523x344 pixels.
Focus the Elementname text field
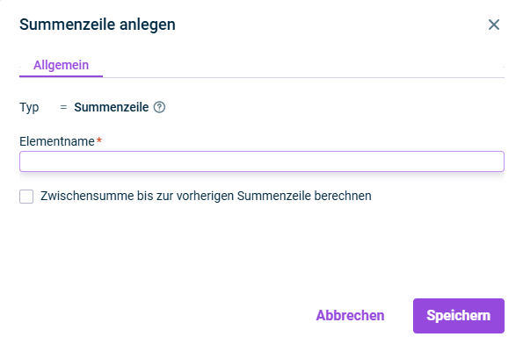[262, 161]
